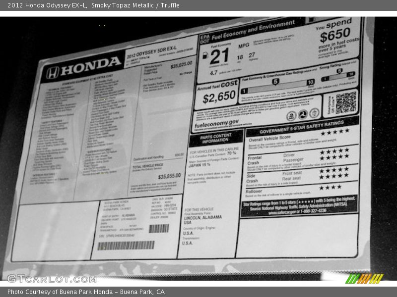This screenshot has width=397, height=297.
Task: Click the long barcode under the VIN
Action: pyautogui.click(x=126, y=246)
